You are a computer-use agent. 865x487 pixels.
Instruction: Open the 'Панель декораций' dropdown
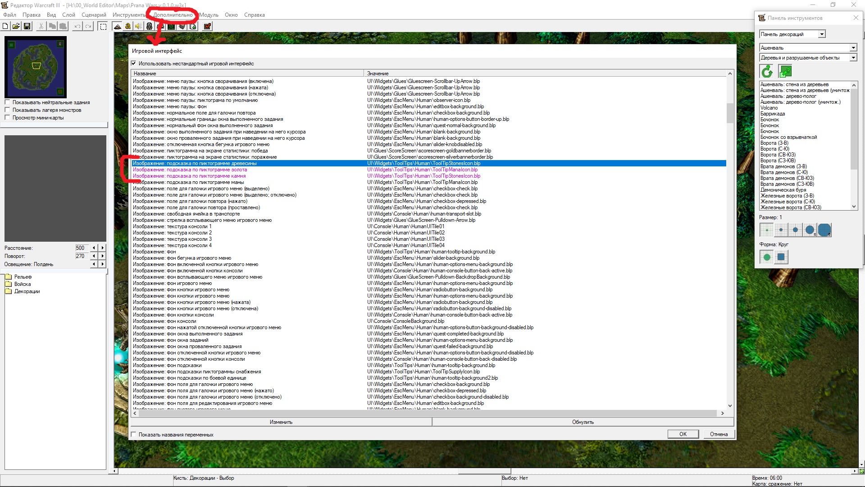pyautogui.click(x=822, y=34)
